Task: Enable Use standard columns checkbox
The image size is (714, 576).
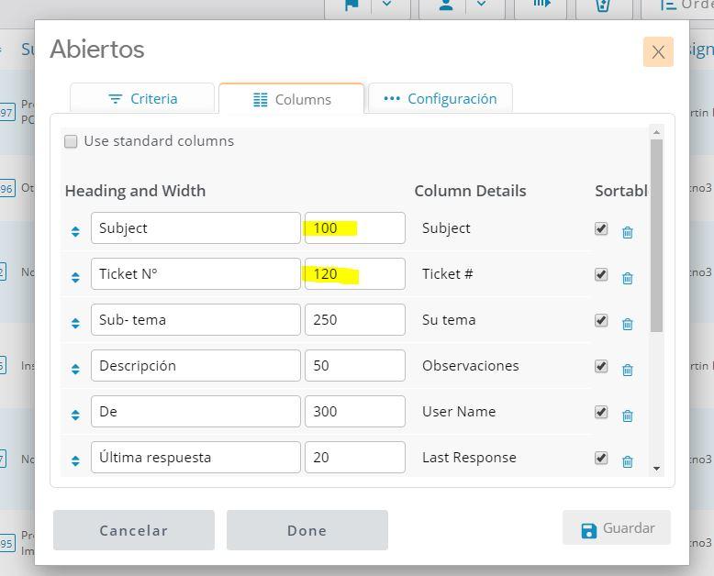Action: click(x=71, y=141)
